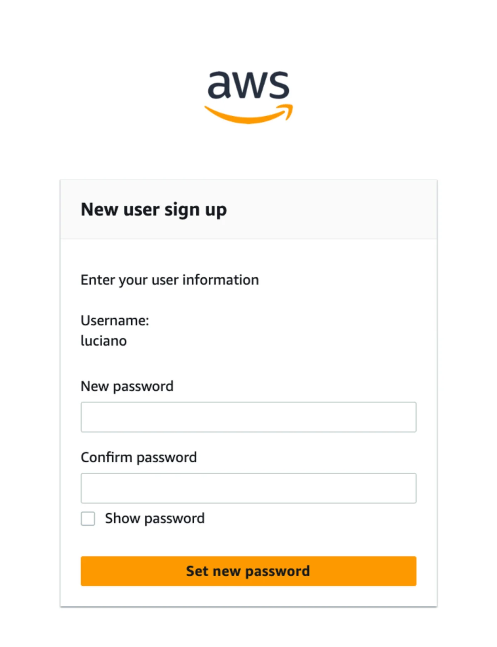Screen dimensions: 497x647
Task: Click the Show password label text
Action: (155, 518)
